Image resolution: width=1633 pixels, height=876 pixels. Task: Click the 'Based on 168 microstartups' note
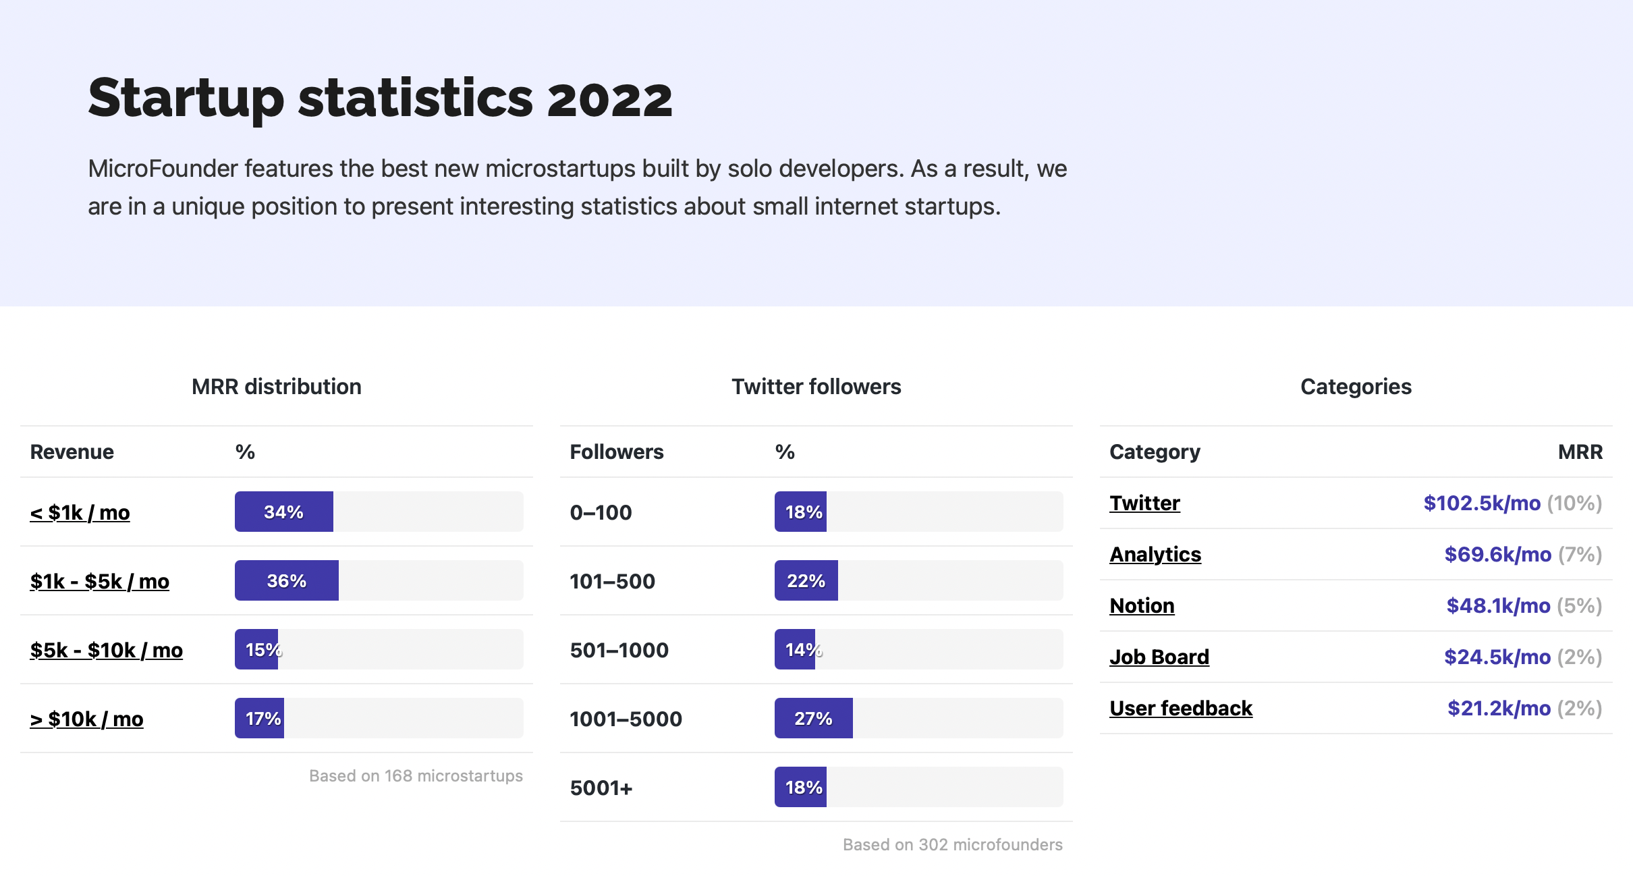[416, 776]
